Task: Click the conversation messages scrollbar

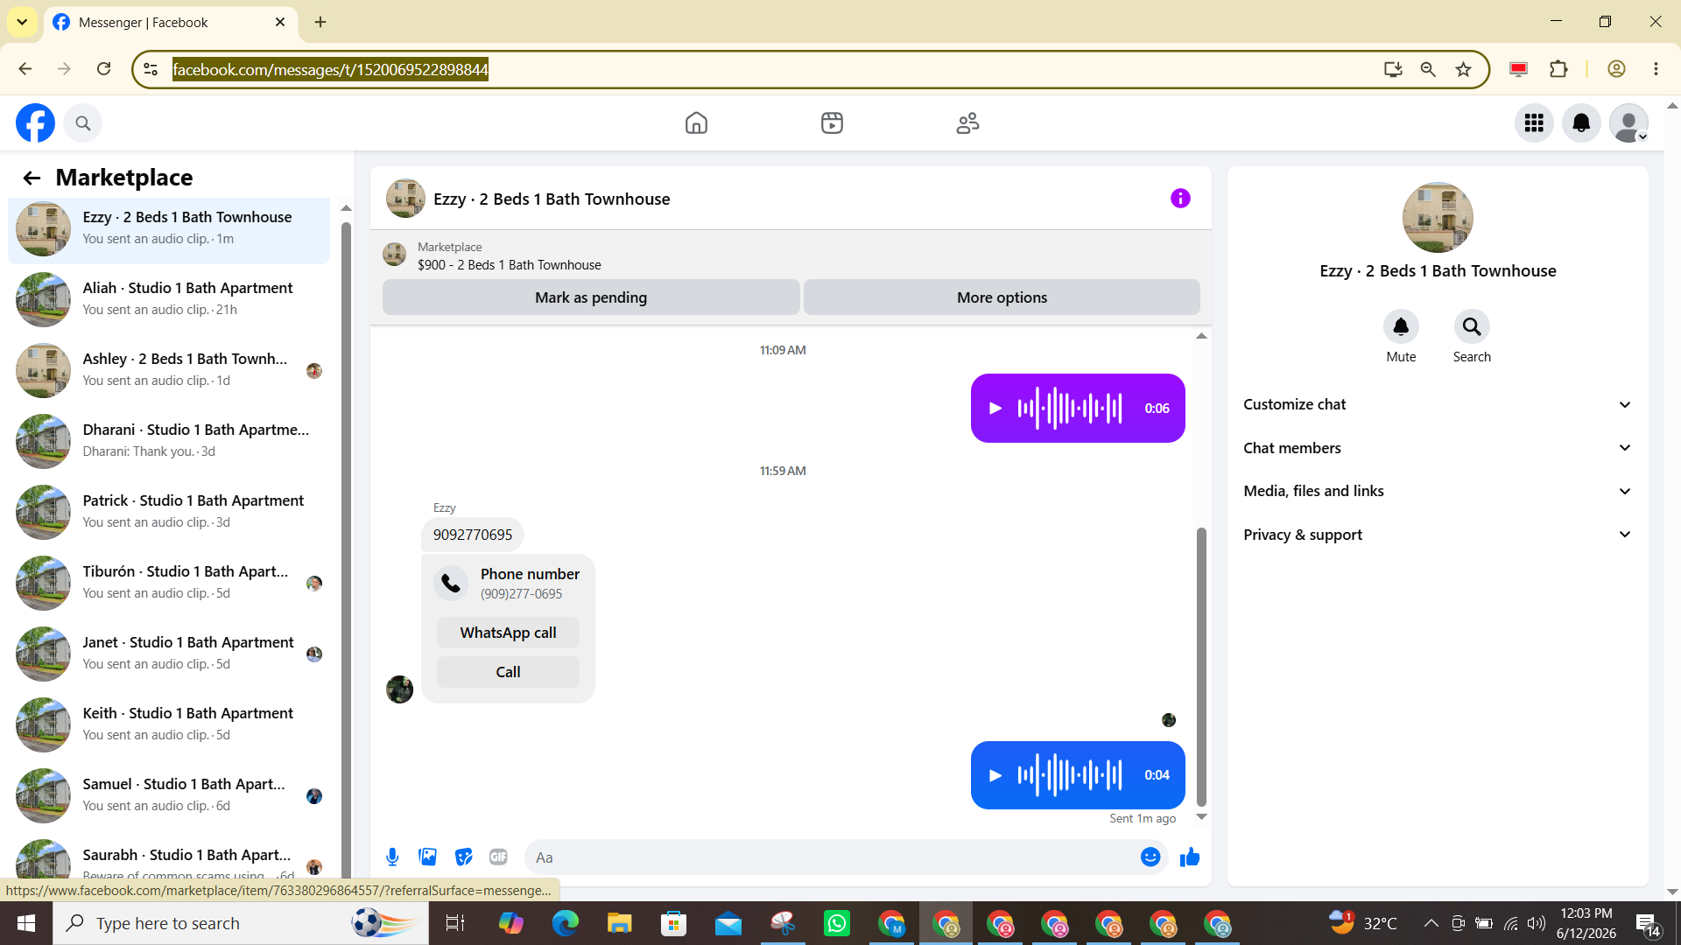Action: click(1201, 667)
